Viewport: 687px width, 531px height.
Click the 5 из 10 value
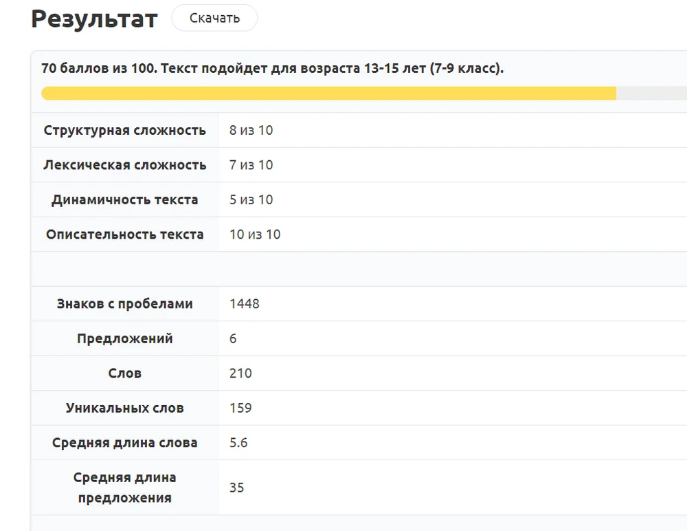(251, 199)
